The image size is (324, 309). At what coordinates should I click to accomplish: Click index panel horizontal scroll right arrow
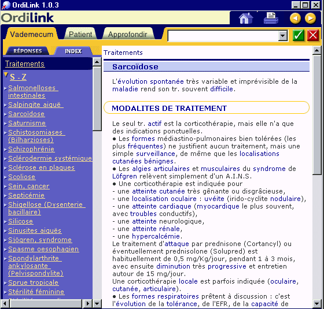[87, 304]
